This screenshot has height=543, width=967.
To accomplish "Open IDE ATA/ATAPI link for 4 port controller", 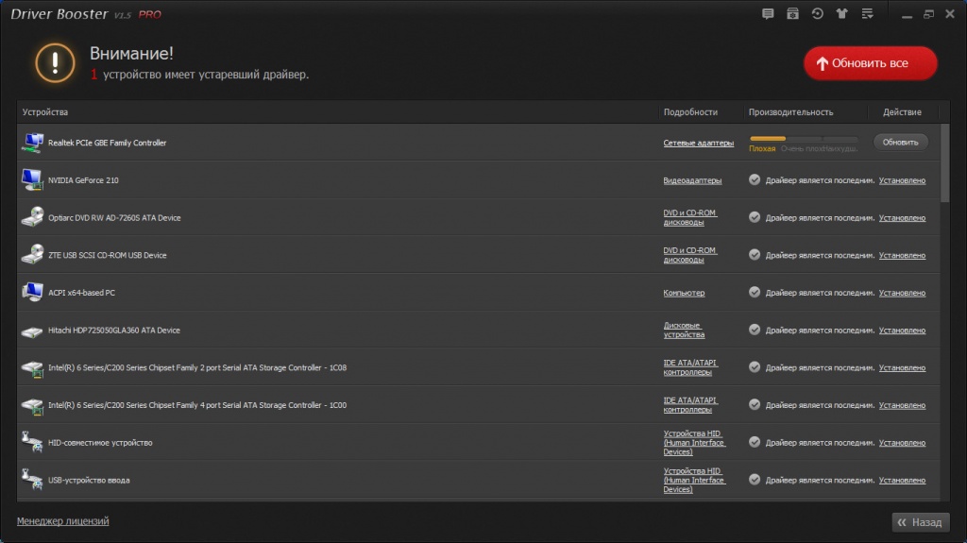I will click(690, 405).
